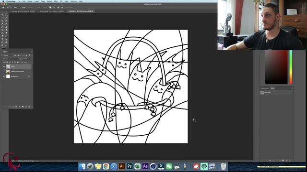Open the pen tool preset picker

pos(9,8)
